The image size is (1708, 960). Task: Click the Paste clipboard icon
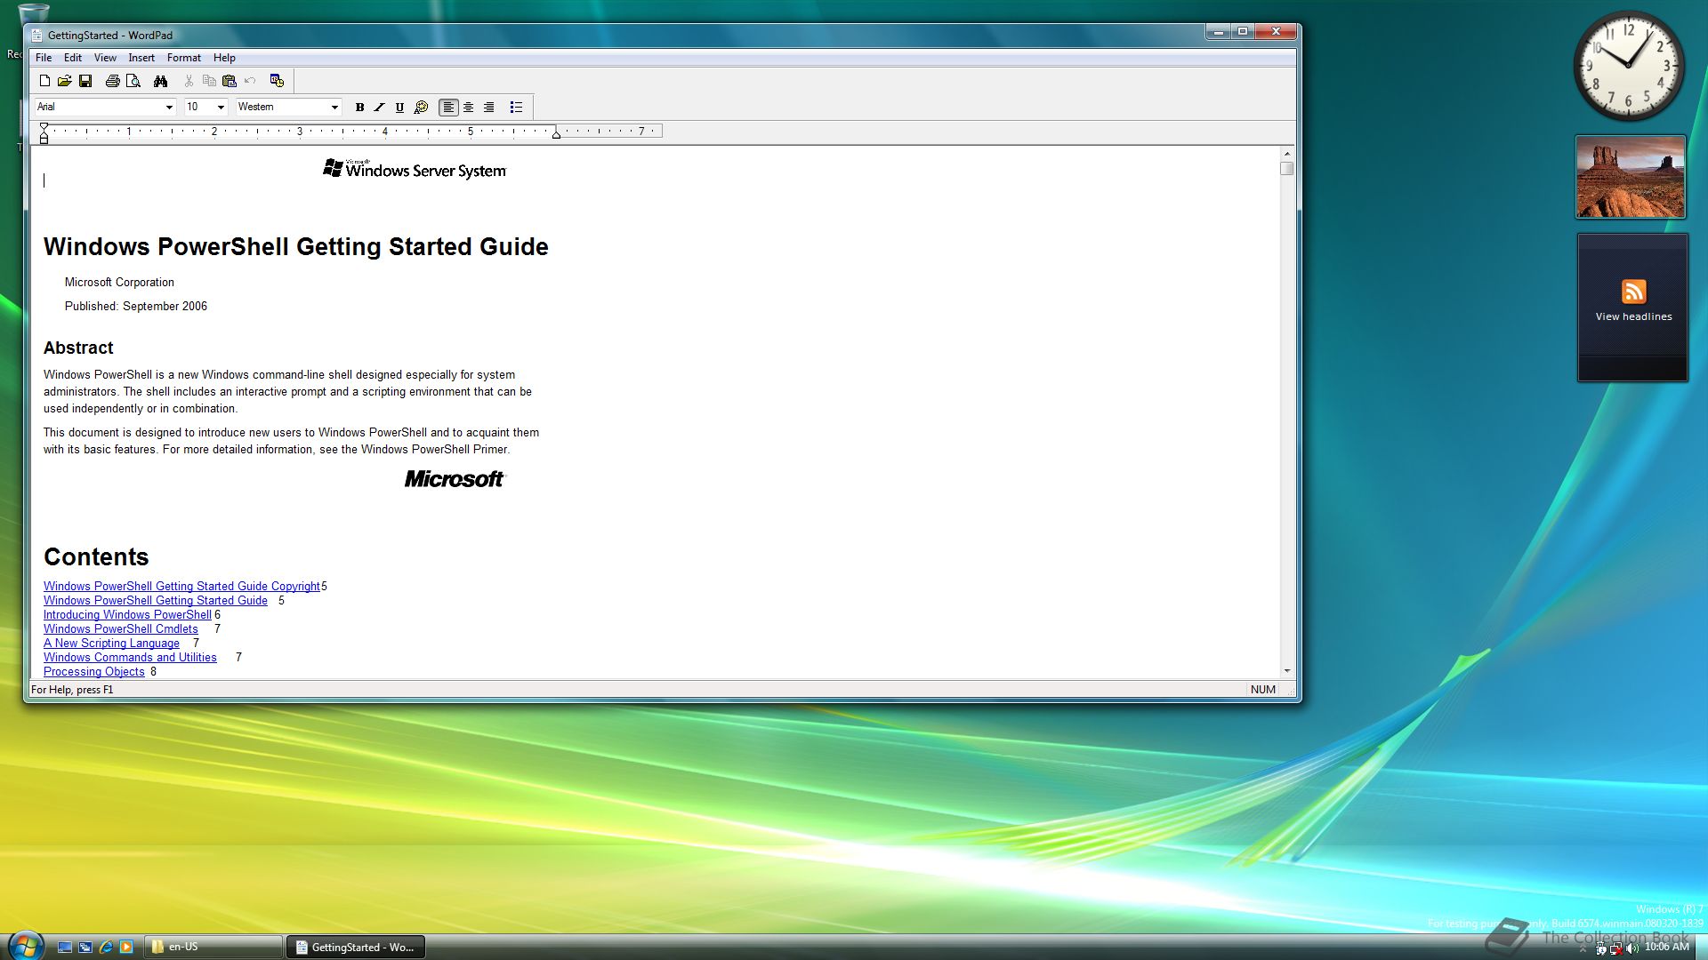coord(230,81)
